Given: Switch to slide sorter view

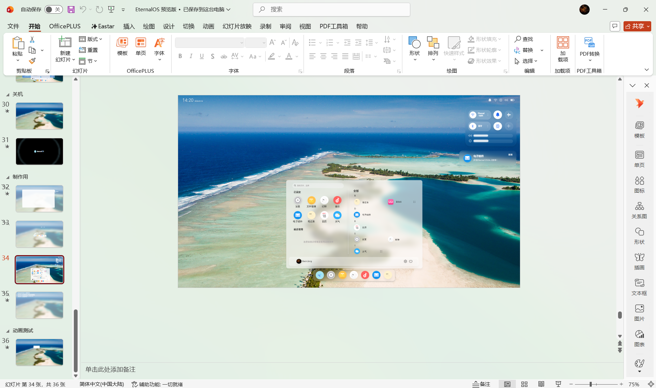Looking at the screenshot, I should 524,384.
